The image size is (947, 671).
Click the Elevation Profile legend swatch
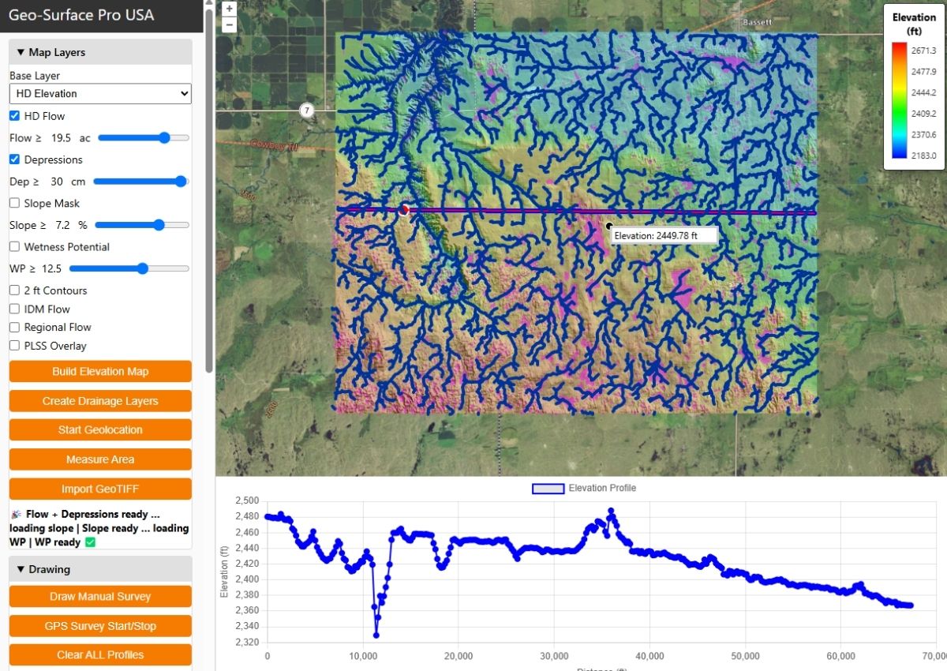pos(548,489)
